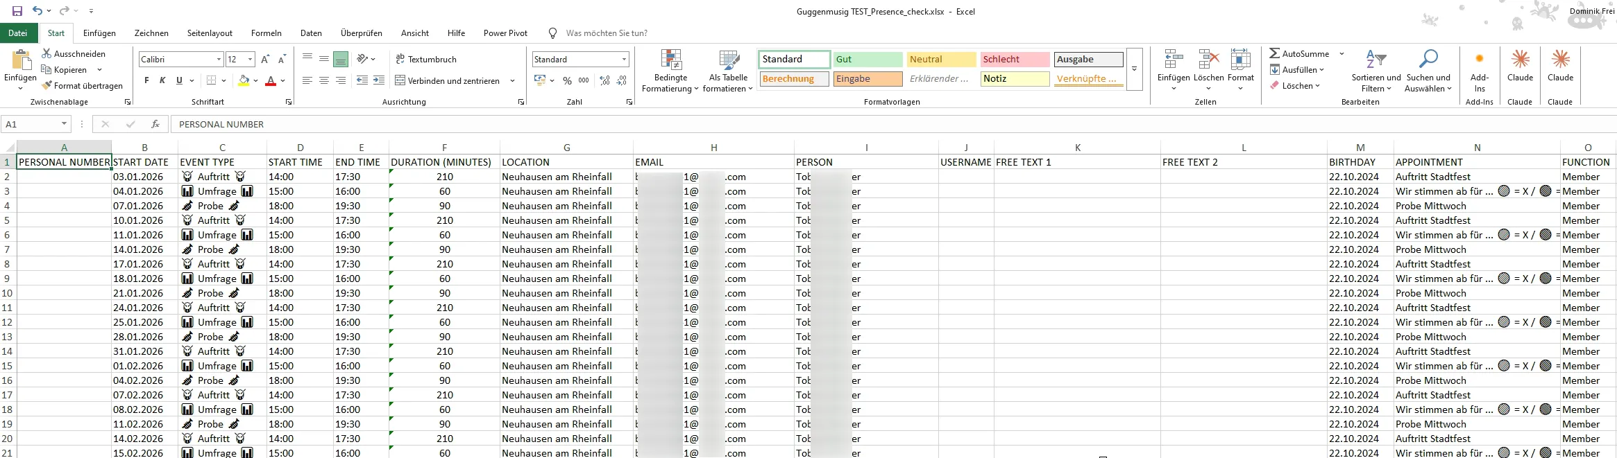
Task: Click the Was möchten Sie tun search field
Action: (606, 33)
